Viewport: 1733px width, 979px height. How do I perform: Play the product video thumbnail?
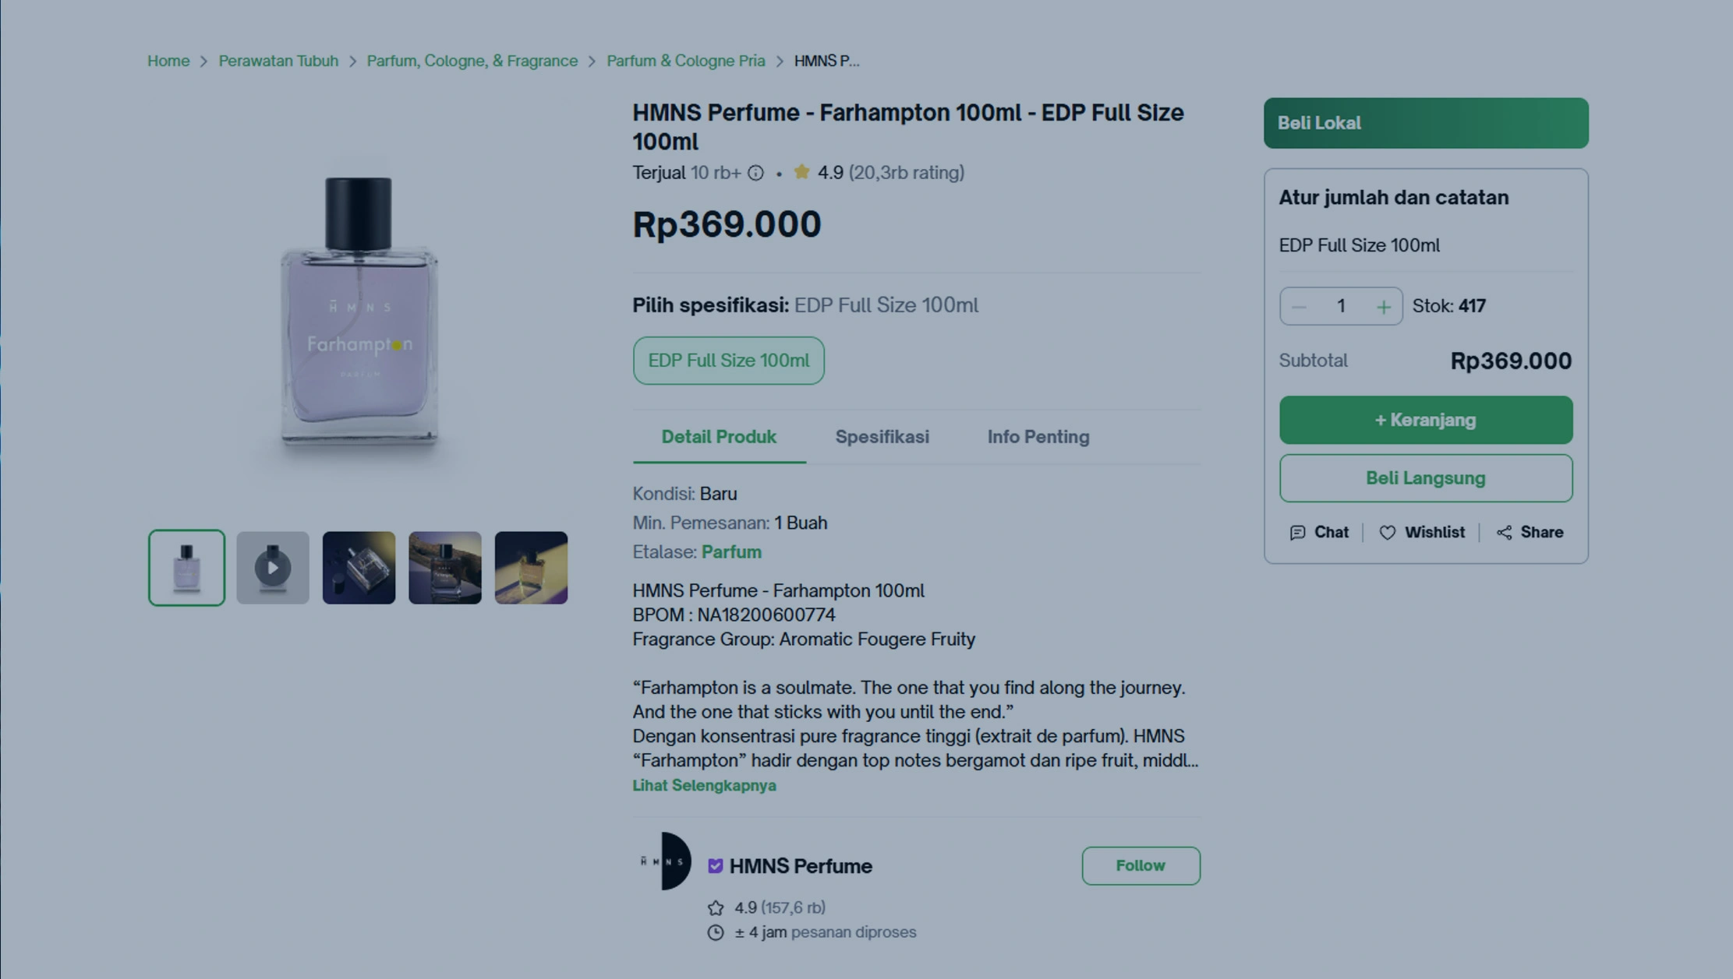273,568
